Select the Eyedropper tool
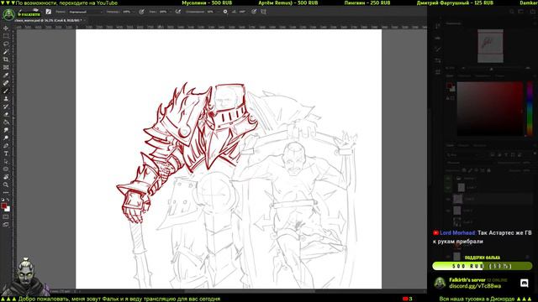The width and height of the screenshot is (538, 302). click(x=6, y=75)
